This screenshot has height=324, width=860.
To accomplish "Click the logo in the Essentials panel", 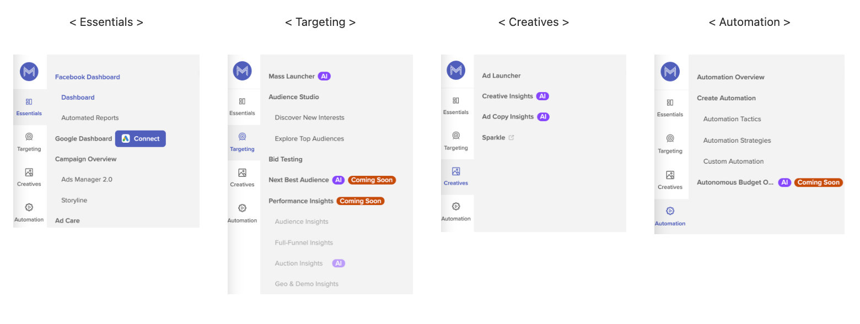I will pos(29,71).
